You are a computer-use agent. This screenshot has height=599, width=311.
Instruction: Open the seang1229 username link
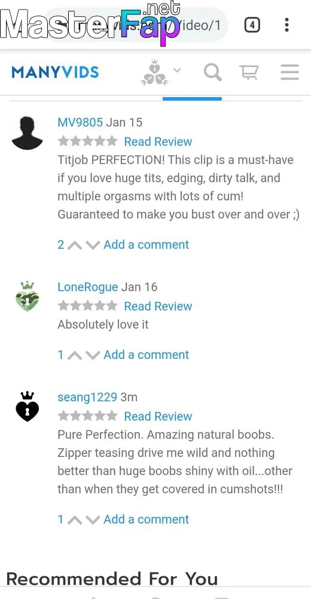[87, 397]
